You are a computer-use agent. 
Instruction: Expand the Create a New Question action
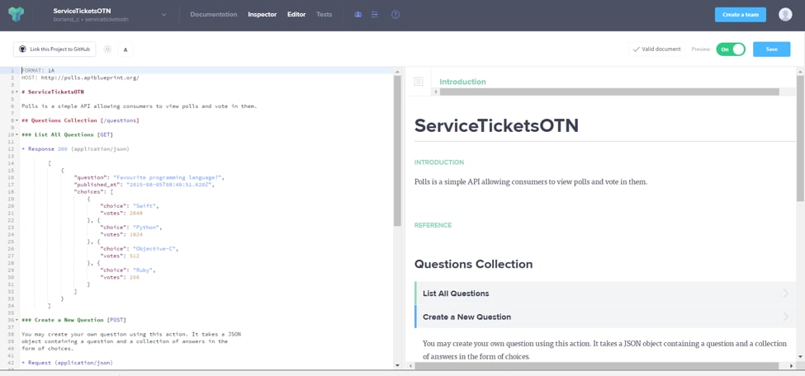[604, 317]
